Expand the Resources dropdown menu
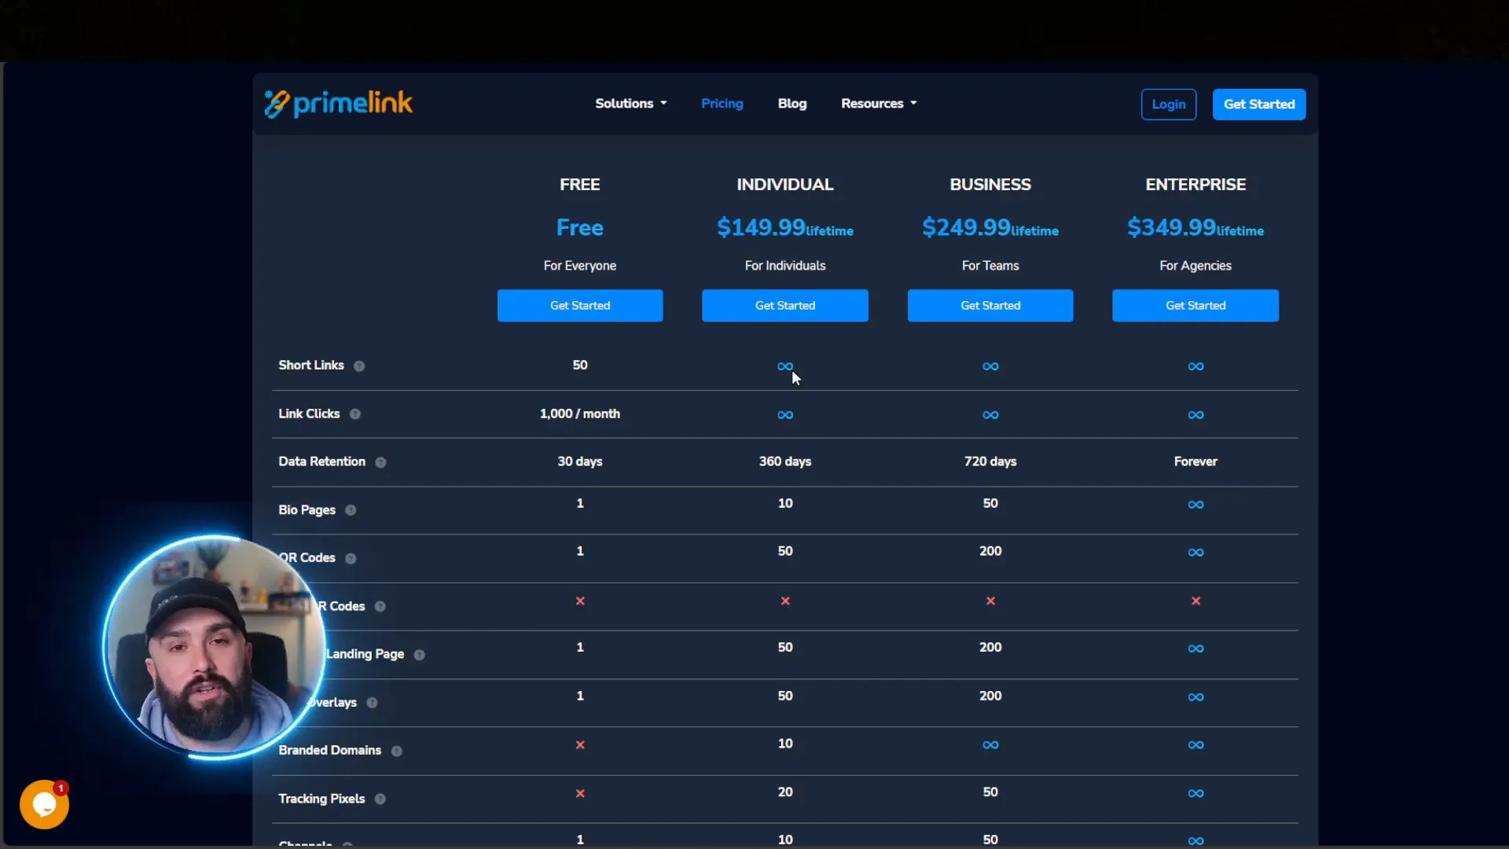The image size is (1509, 849). 879,104
